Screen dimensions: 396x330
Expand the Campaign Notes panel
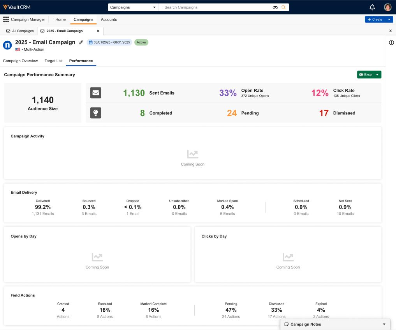tap(384, 324)
